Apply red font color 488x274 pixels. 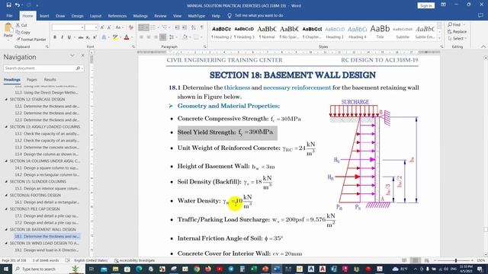coord(127,37)
